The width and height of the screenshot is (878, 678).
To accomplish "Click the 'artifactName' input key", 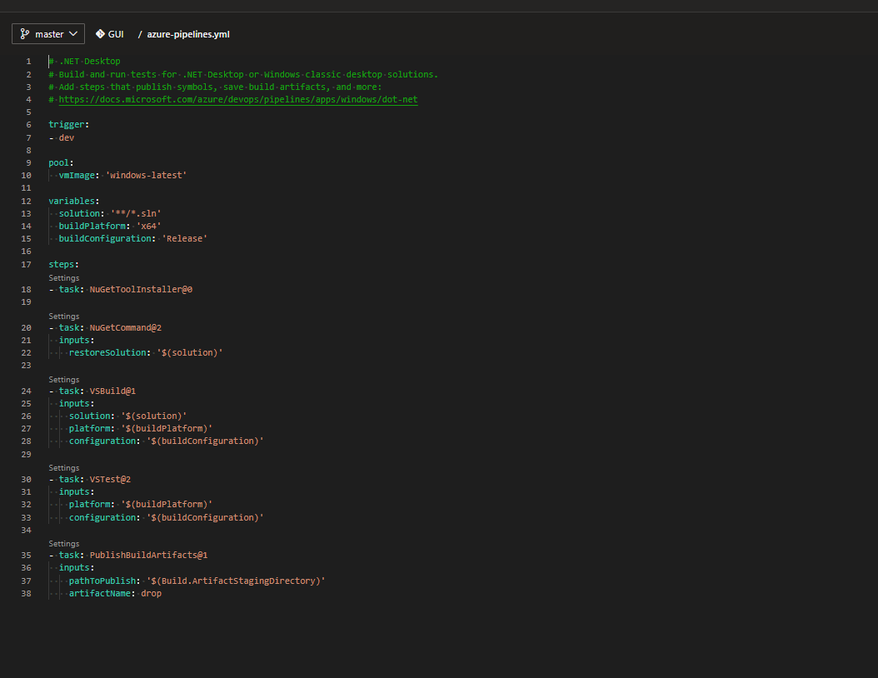I will (100, 594).
